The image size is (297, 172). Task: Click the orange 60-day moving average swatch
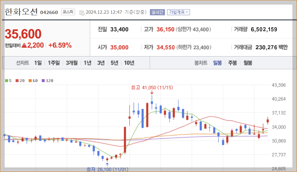pos(30,81)
